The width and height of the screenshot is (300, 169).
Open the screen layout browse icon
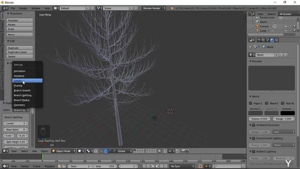click(x=56, y=8)
